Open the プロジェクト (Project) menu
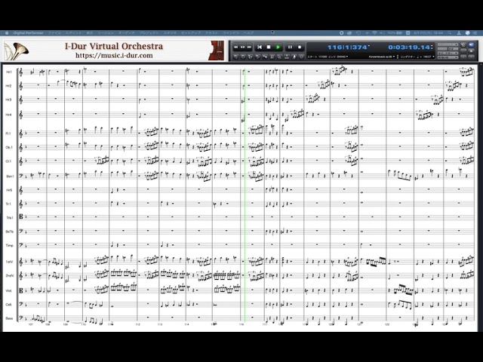 coord(149,33)
